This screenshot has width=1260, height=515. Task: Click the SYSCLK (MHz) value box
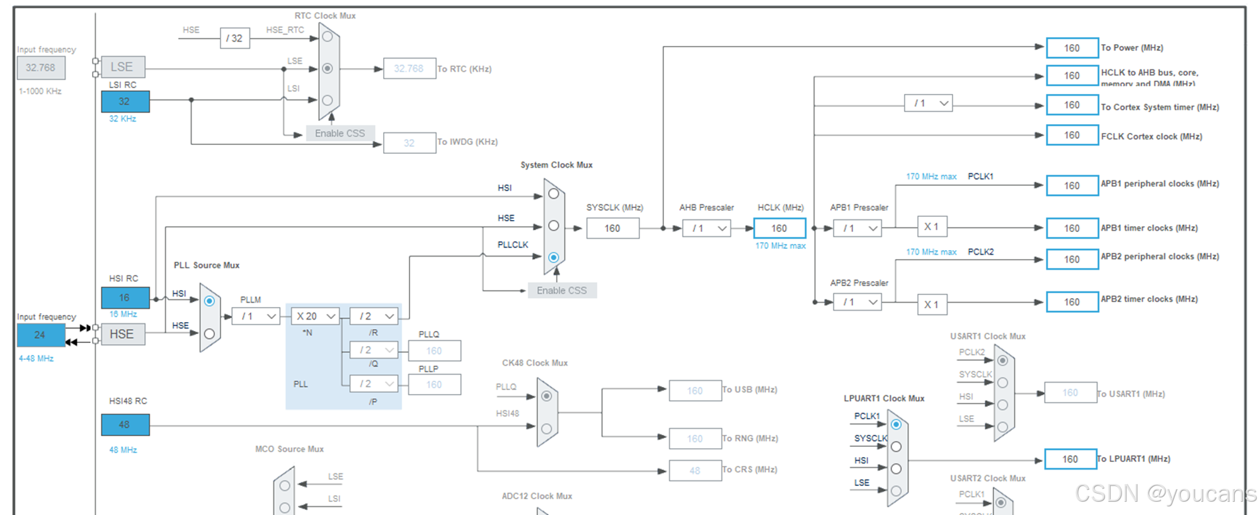pyautogui.click(x=613, y=228)
